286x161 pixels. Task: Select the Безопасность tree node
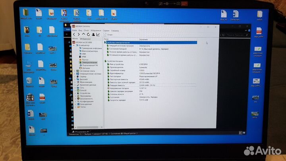85,99
